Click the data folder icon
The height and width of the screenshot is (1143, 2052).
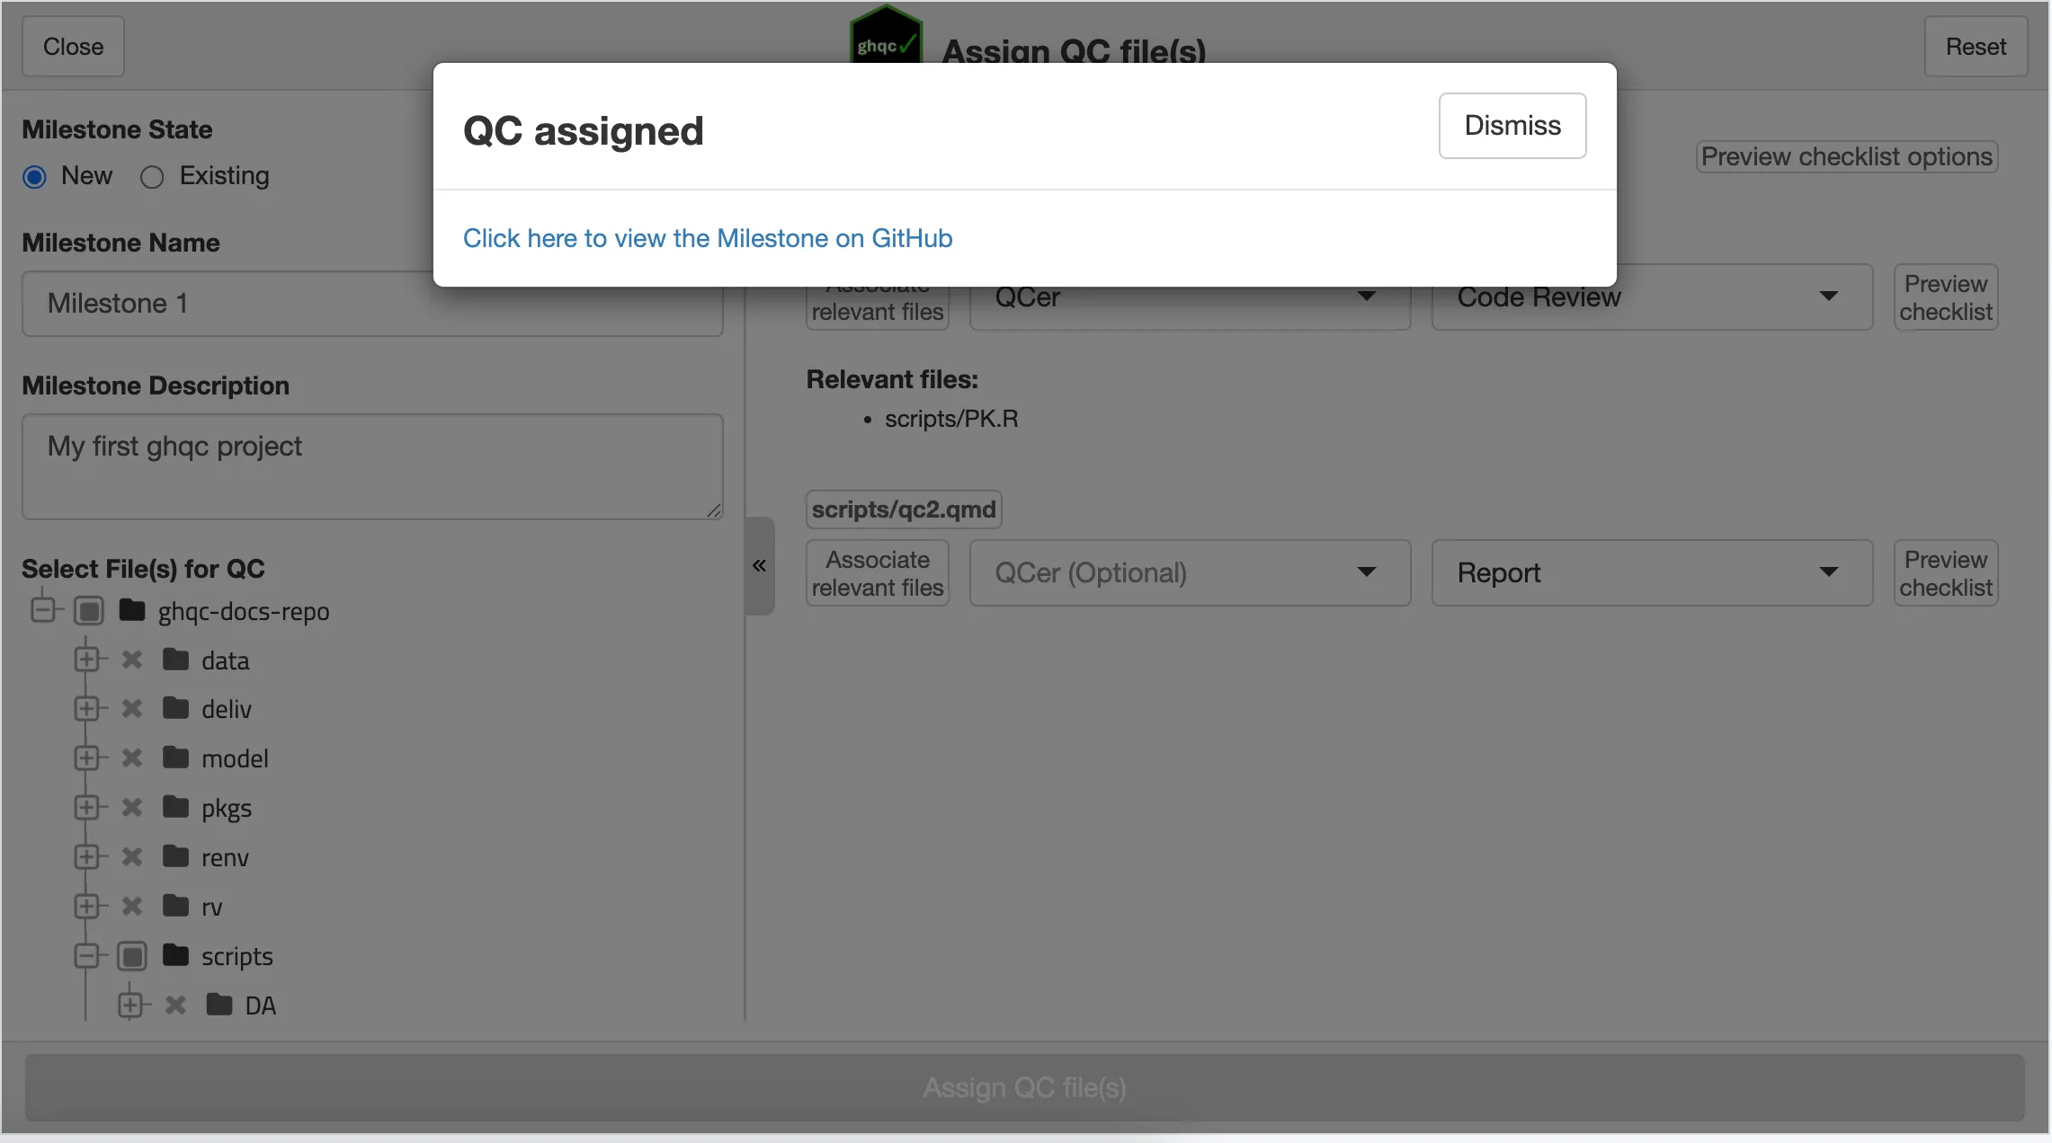(x=175, y=660)
